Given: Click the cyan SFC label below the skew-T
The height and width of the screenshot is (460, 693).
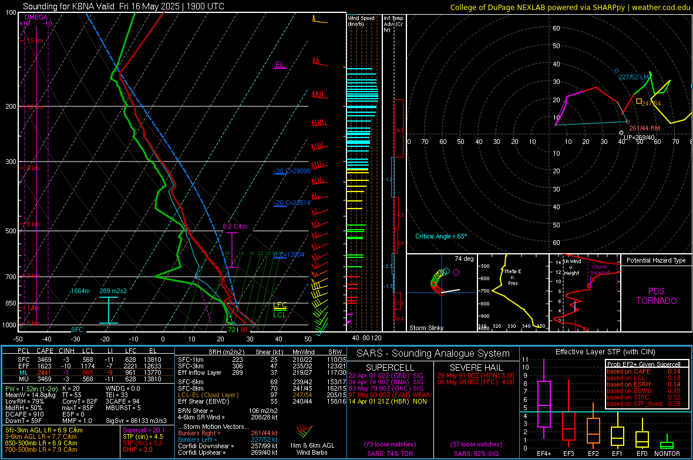Looking at the screenshot, I should tap(77, 330).
